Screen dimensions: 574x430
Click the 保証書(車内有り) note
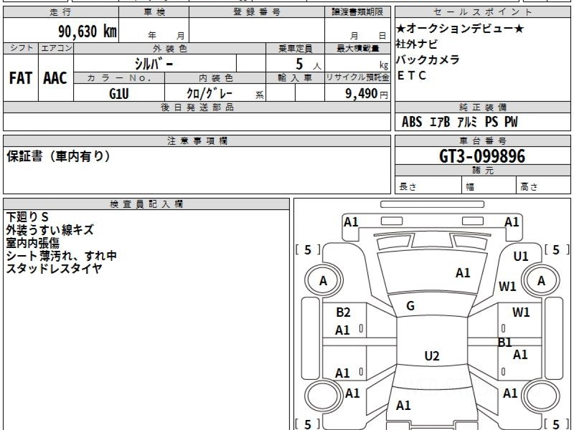coord(58,156)
